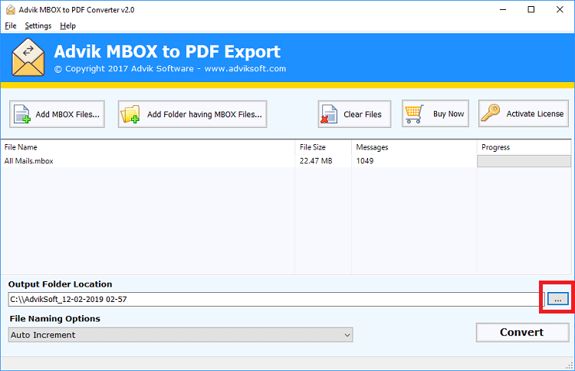Maximize the converter window
The height and width of the screenshot is (371, 575).
tap(531, 9)
